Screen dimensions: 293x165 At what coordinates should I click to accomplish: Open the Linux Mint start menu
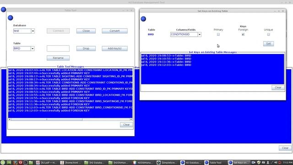point(3,162)
